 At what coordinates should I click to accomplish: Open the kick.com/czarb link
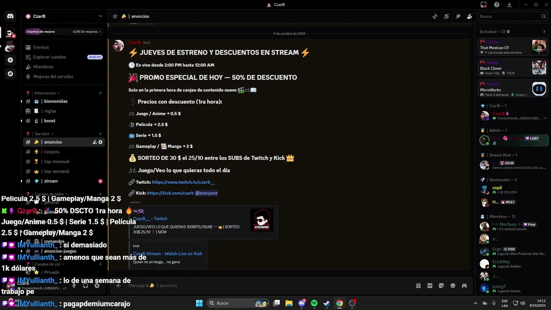pyautogui.click(x=170, y=193)
